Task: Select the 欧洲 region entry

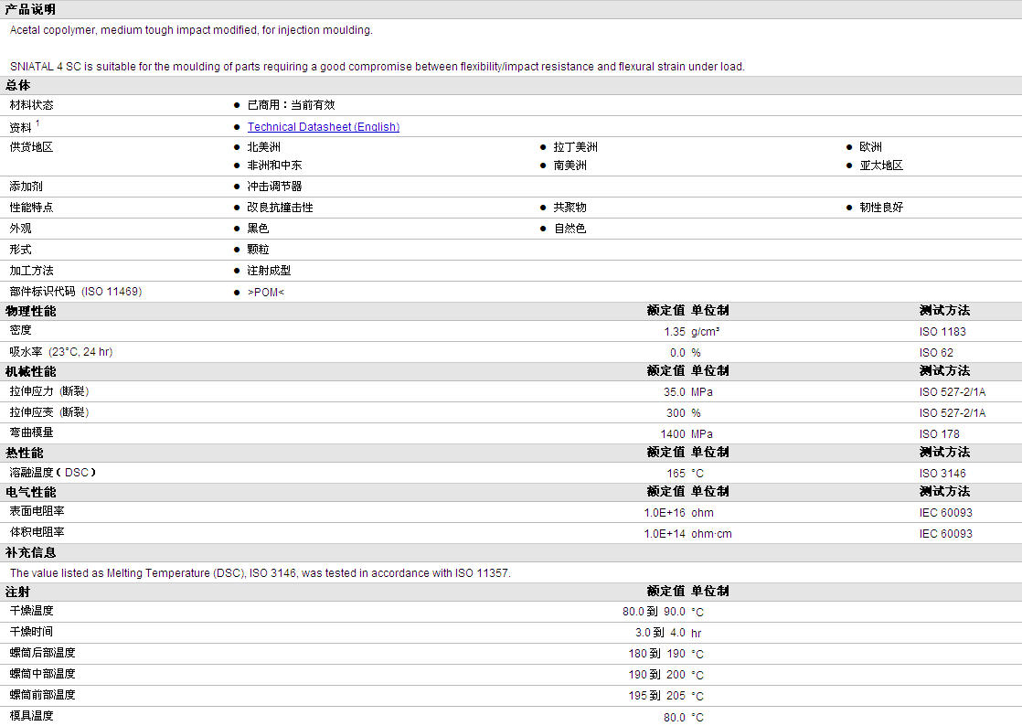Action: pyautogui.click(x=871, y=147)
